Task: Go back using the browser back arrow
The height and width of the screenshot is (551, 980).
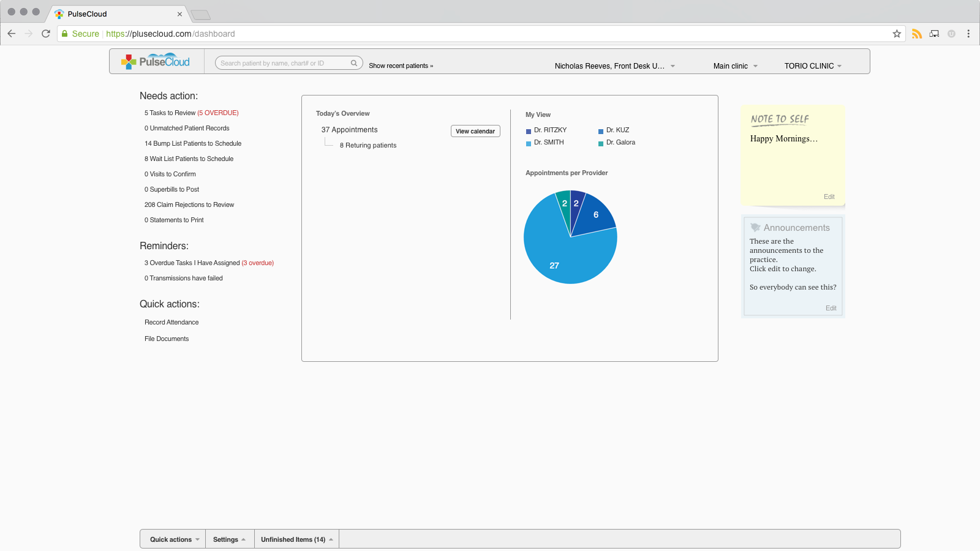Action: pyautogui.click(x=12, y=34)
